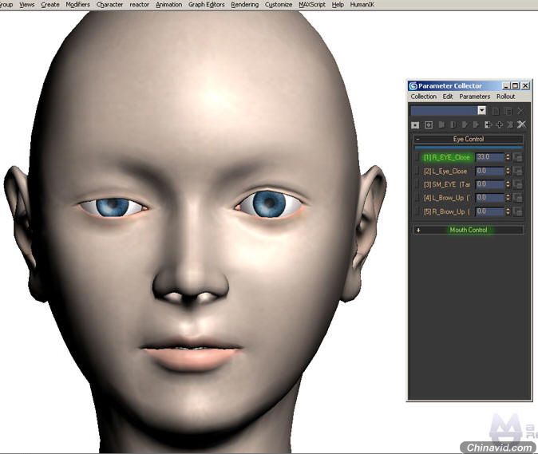Open the Rollout menu

pyautogui.click(x=505, y=97)
